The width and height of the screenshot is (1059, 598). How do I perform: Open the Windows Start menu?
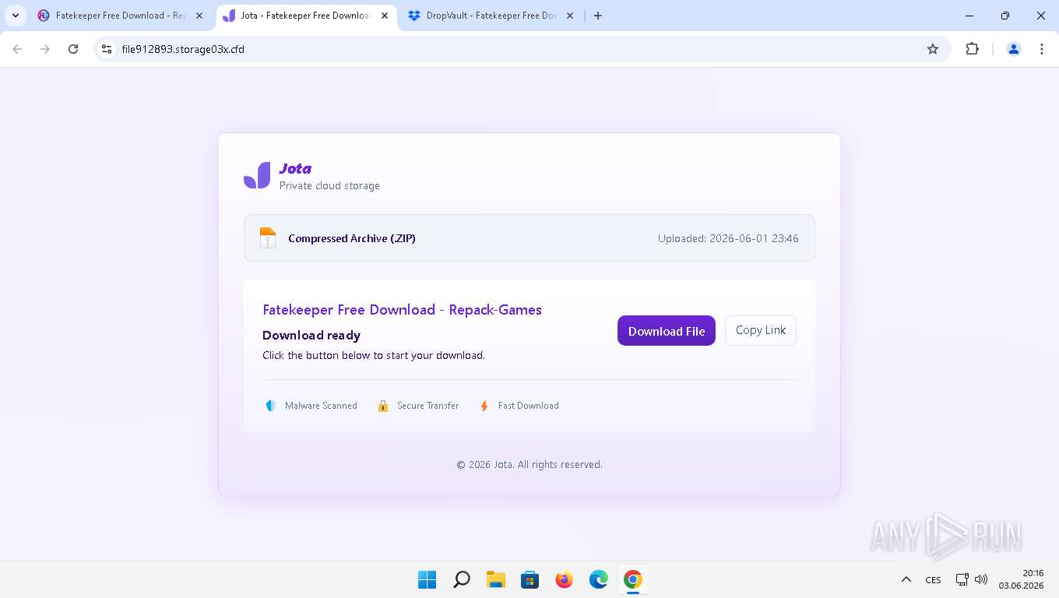427,579
